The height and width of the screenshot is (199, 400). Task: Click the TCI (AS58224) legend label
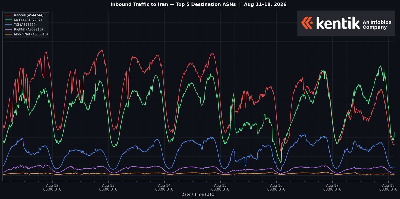click(26, 25)
